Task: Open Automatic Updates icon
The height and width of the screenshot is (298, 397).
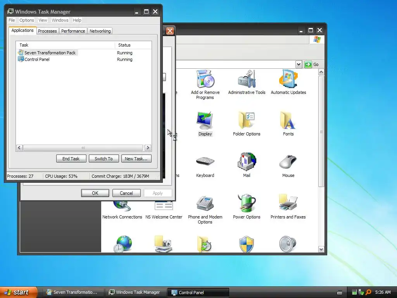Action: coord(288,79)
